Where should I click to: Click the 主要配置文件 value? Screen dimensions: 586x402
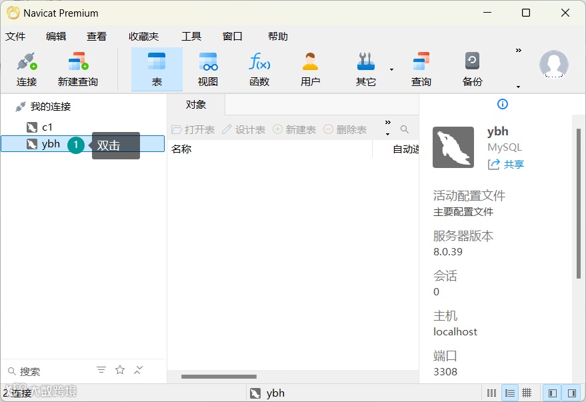463,212
